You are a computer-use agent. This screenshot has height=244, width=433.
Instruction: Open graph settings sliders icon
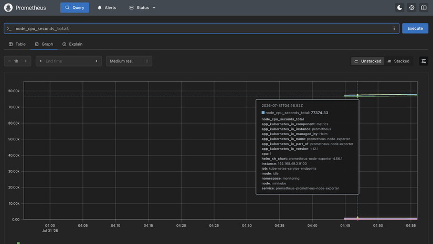tap(424, 61)
